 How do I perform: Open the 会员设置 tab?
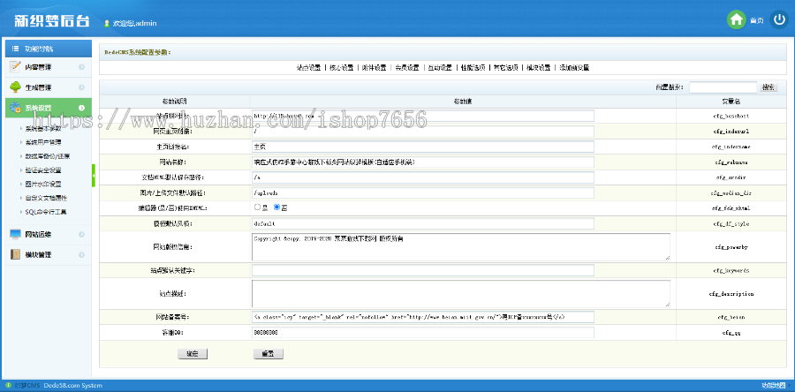point(407,67)
